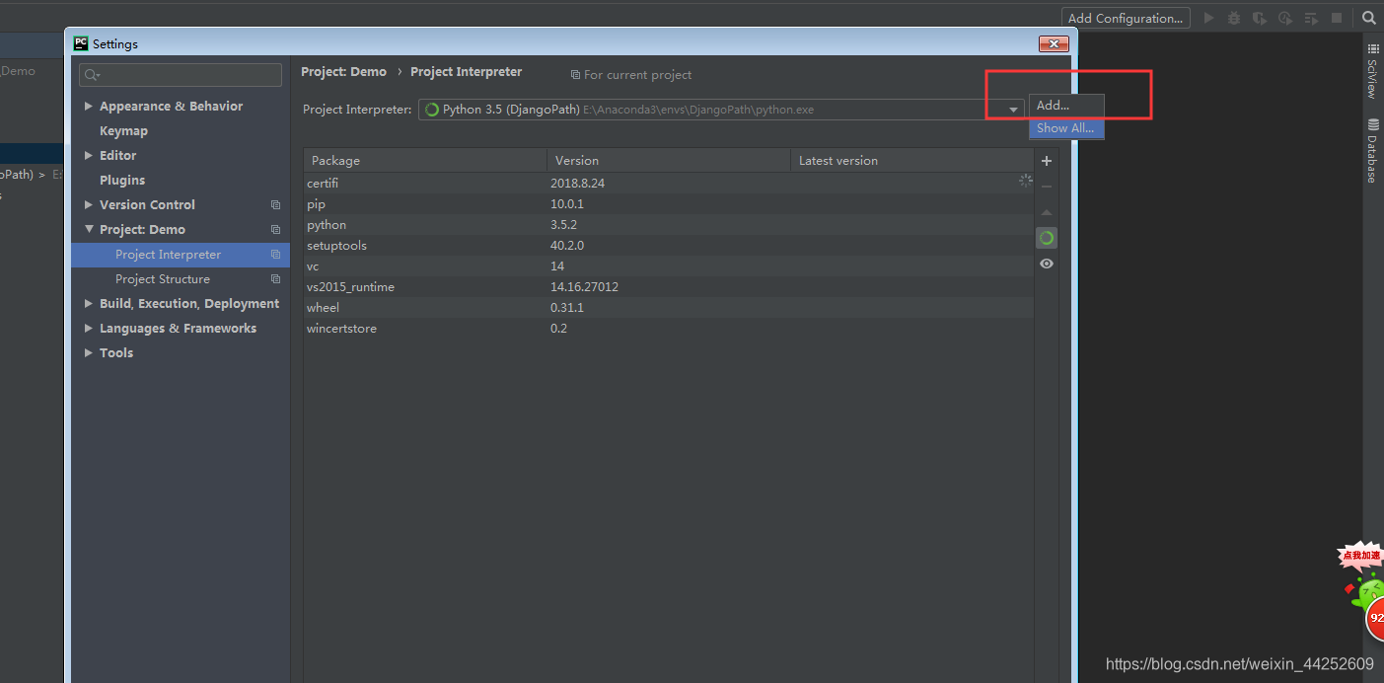Expand the Version Control tree arrow
Screen dimensions: 1384x683
pos(89,205)
